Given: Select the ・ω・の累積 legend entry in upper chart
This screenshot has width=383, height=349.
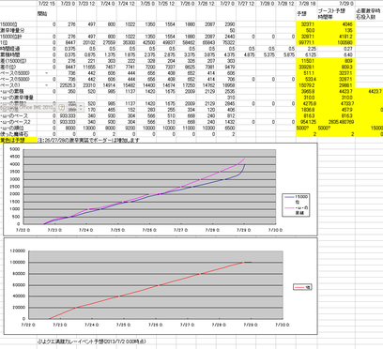Looking at the screenshot, I should [296, 210].
